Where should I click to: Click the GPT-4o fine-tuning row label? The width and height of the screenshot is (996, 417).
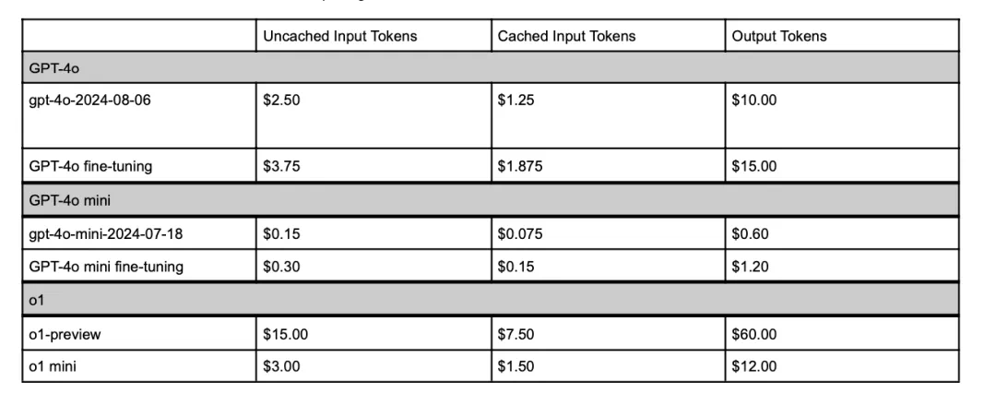(x=90, y=167)
